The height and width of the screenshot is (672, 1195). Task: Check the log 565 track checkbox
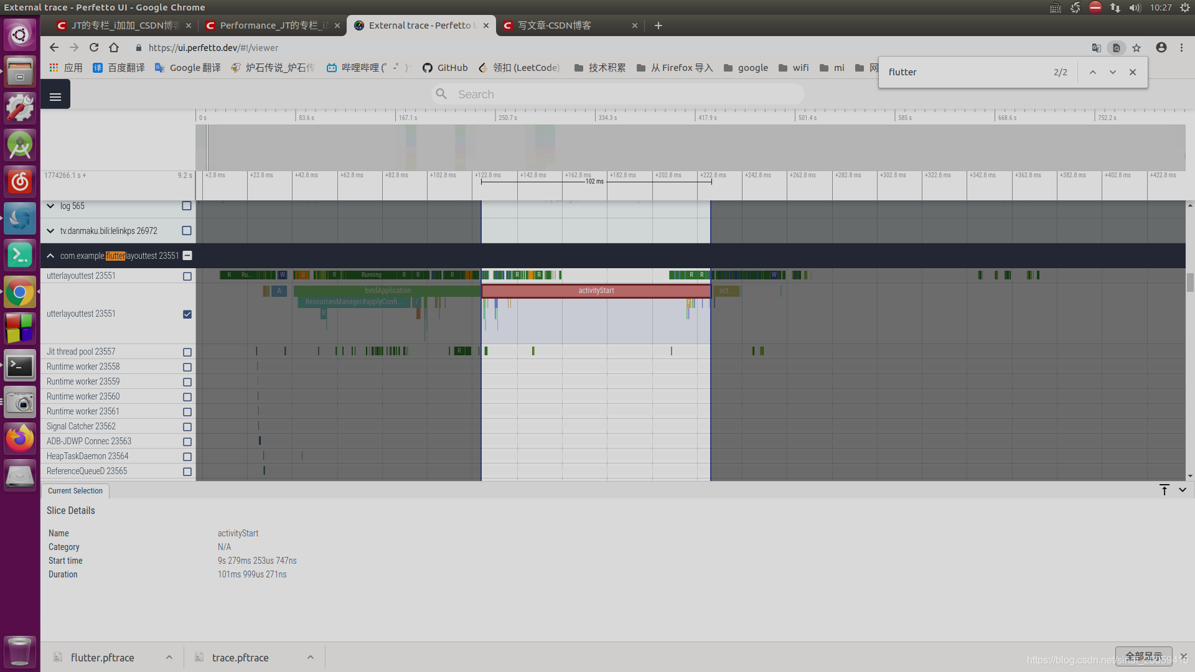pos(187,206)
